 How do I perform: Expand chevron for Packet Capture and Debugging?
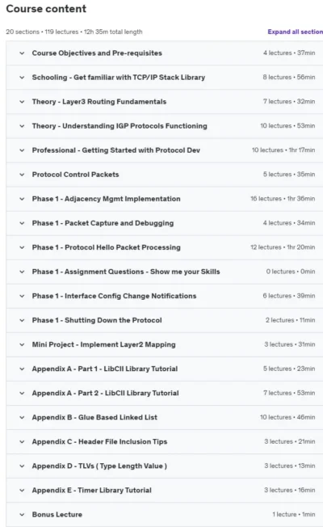pos(22,223)
